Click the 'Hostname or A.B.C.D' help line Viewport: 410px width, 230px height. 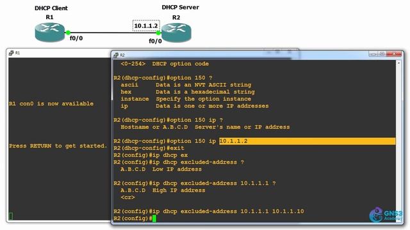click(205, 127)
